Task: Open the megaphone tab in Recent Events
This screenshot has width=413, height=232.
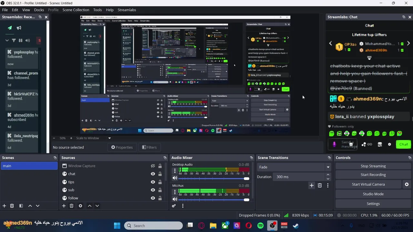Action: [x=19, y=28]
